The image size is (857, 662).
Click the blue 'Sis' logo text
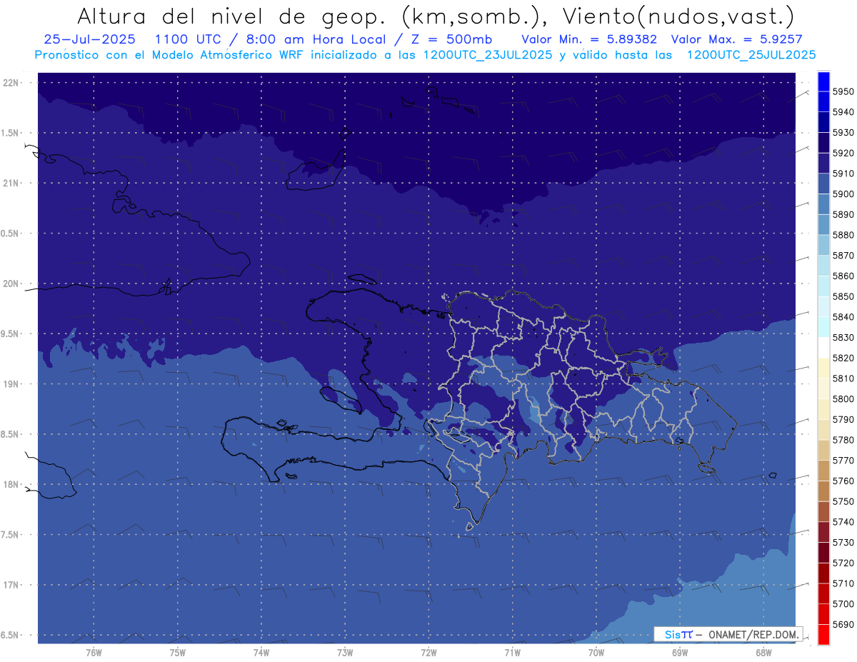pos(674,634)
